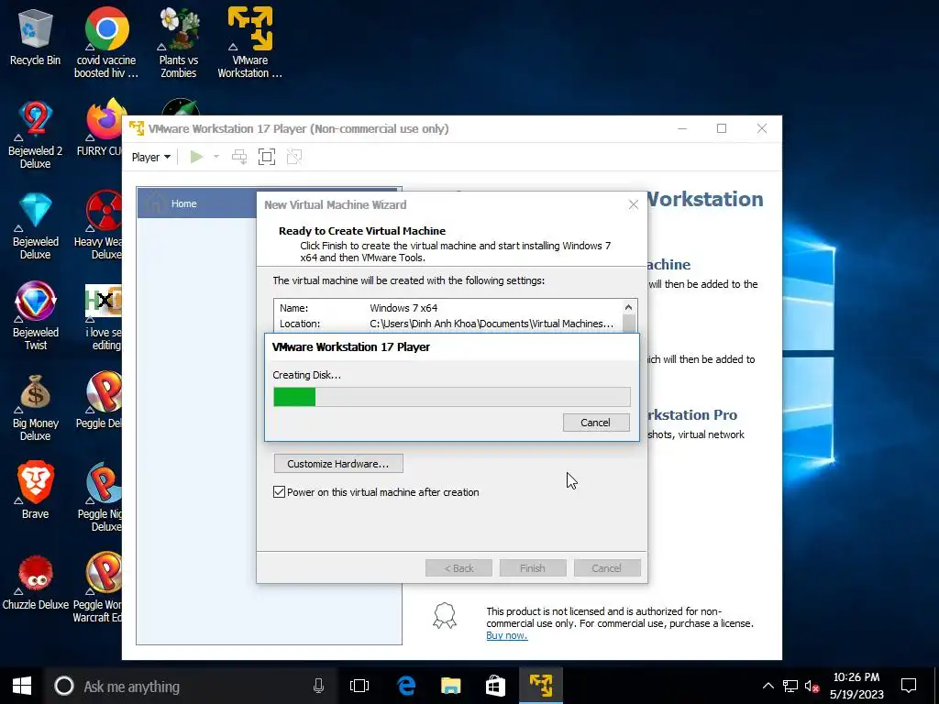Close the New Virtual Machine Wizard
The height and width of the screenshot is (704, 939).
click(634, 204)
